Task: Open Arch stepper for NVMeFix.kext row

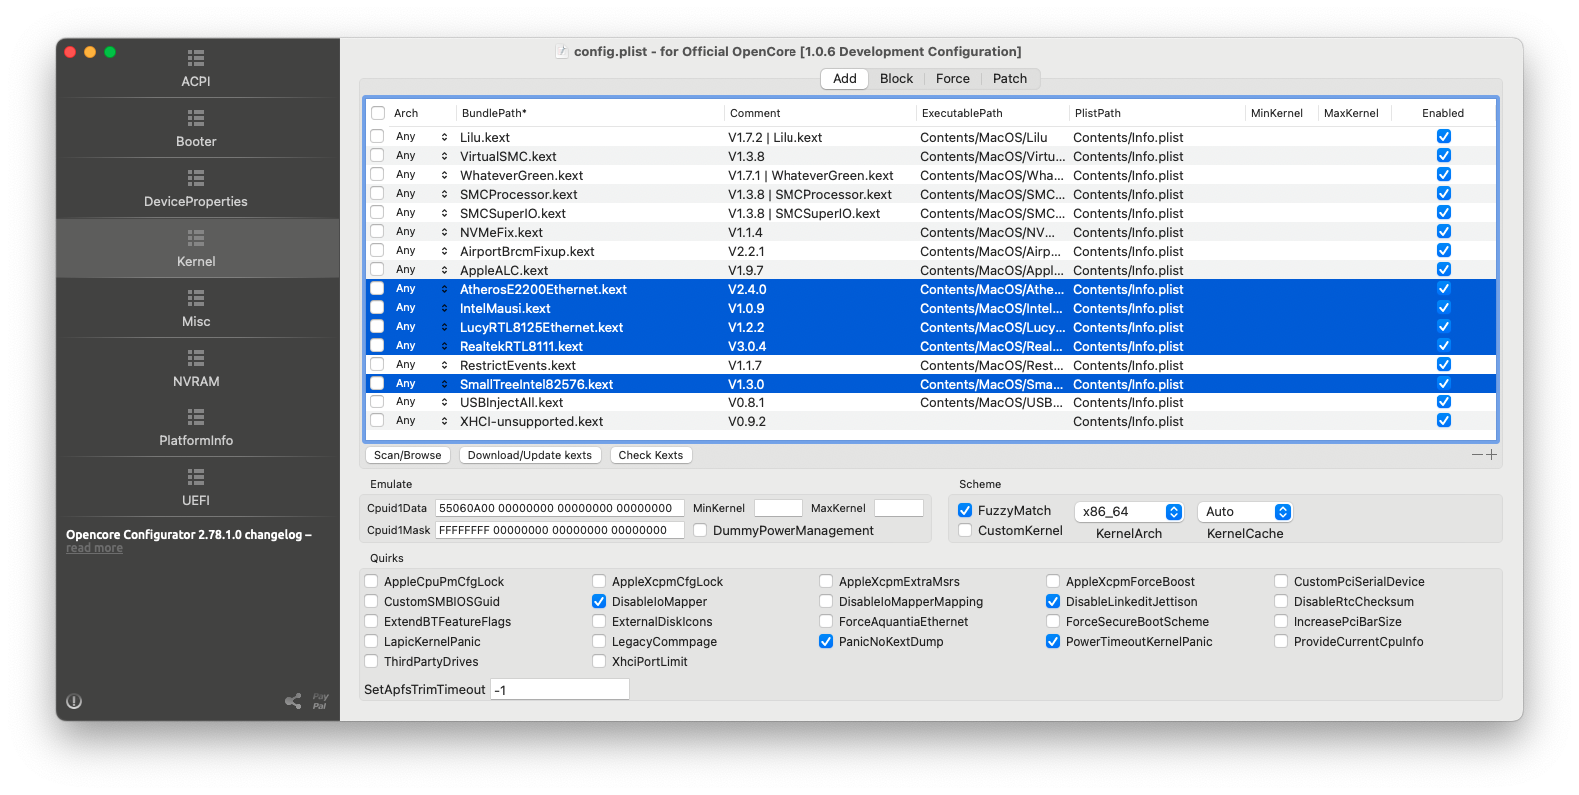Action: point(444,232)
